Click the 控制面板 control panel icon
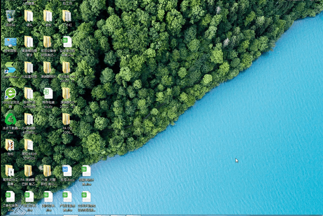Image resolution: width=323 pixels, height=216 pixels. 10,42
